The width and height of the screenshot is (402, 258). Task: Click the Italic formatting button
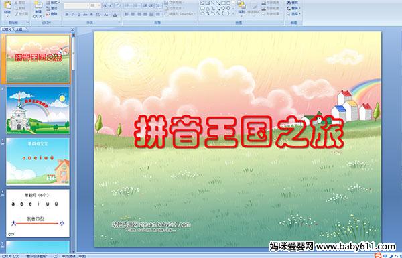click(73, 15)
